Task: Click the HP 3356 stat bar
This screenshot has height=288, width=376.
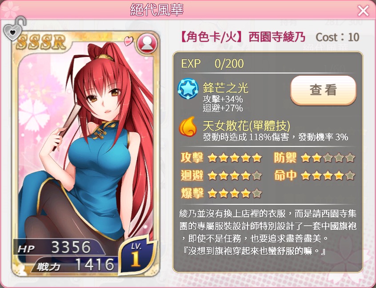Action: click(59, 247)
